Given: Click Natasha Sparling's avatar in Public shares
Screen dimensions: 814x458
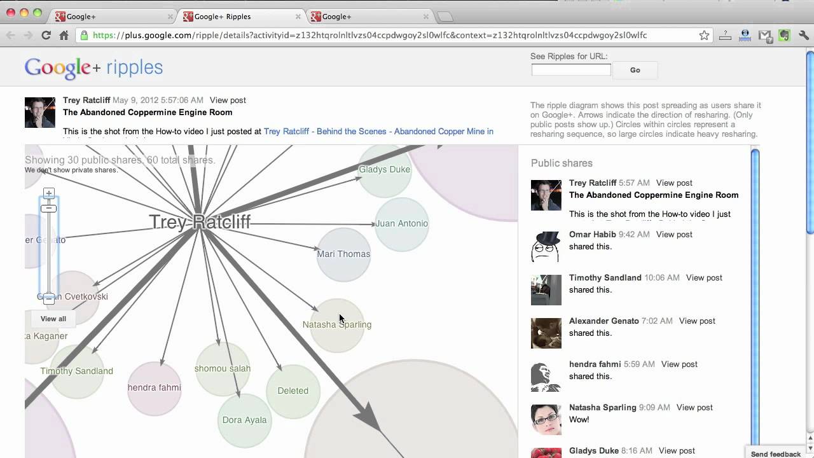Looking at the screenshot, I should [x=546, y=420].
